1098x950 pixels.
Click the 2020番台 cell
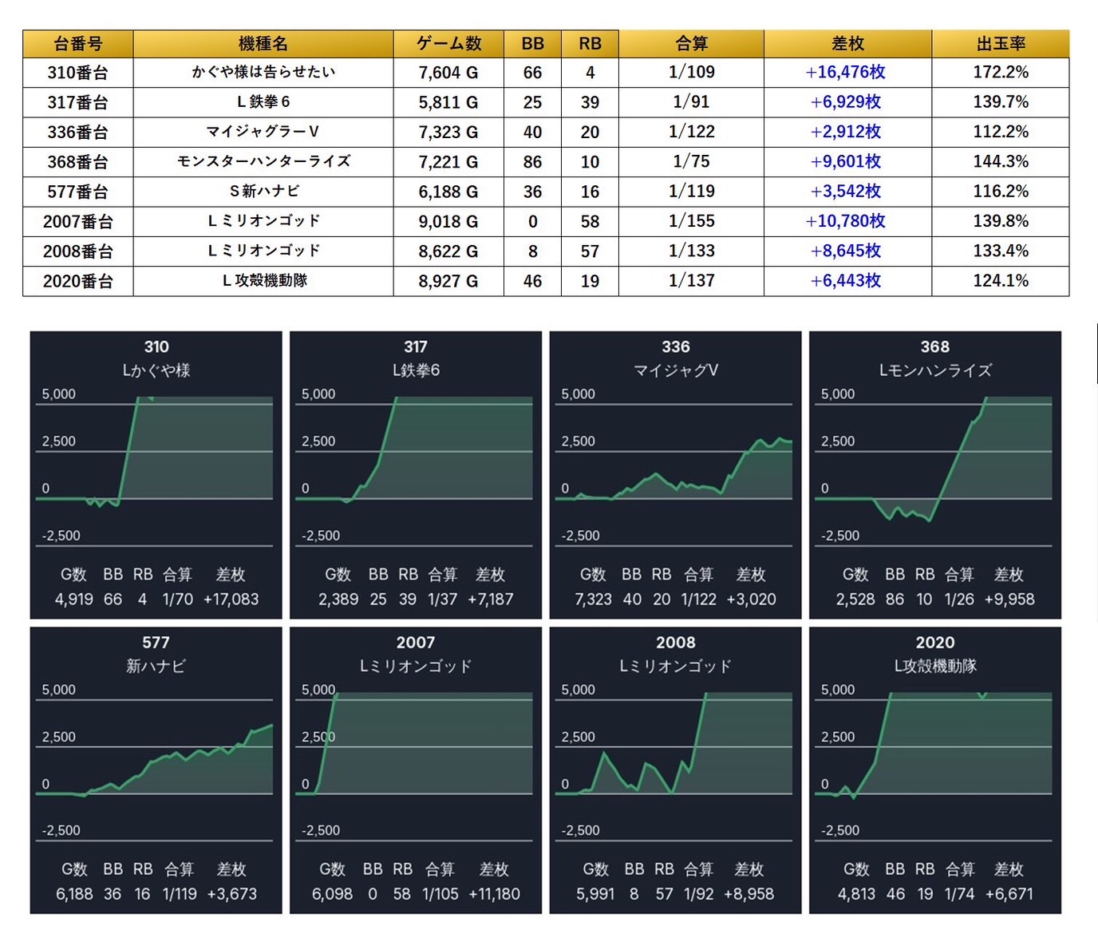pos(78,281)
